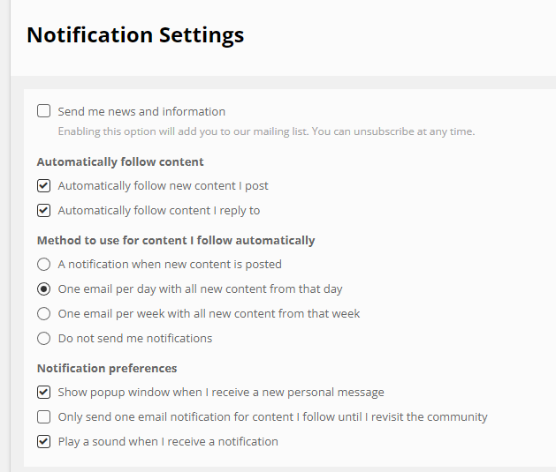Click the 'One email per week with all new content' label

point(209,314)
